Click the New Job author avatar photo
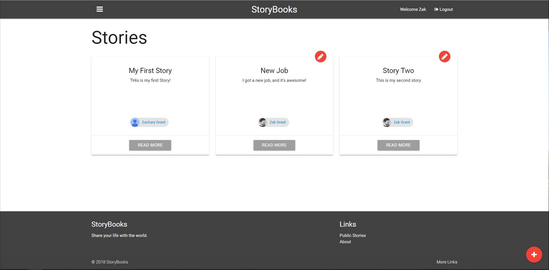Screen dimensions: 549x270 coord(263,122)
